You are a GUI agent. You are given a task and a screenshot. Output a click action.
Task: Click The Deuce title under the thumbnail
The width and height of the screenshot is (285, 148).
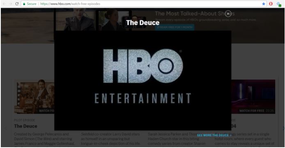[25, 126]
